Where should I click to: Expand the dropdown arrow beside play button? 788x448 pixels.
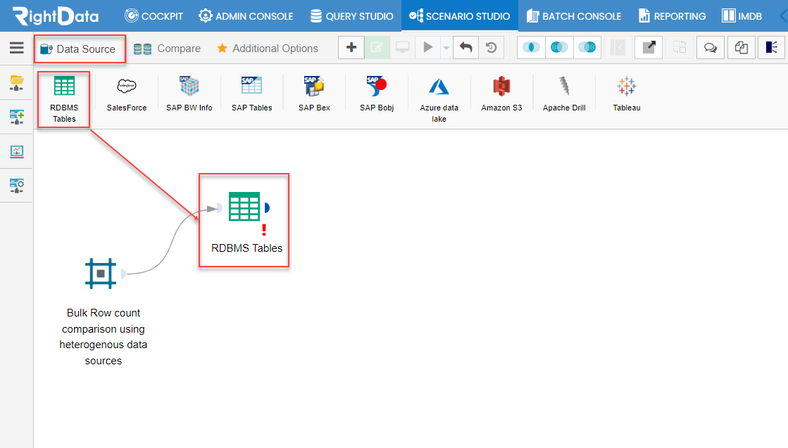tap(446, 48)
